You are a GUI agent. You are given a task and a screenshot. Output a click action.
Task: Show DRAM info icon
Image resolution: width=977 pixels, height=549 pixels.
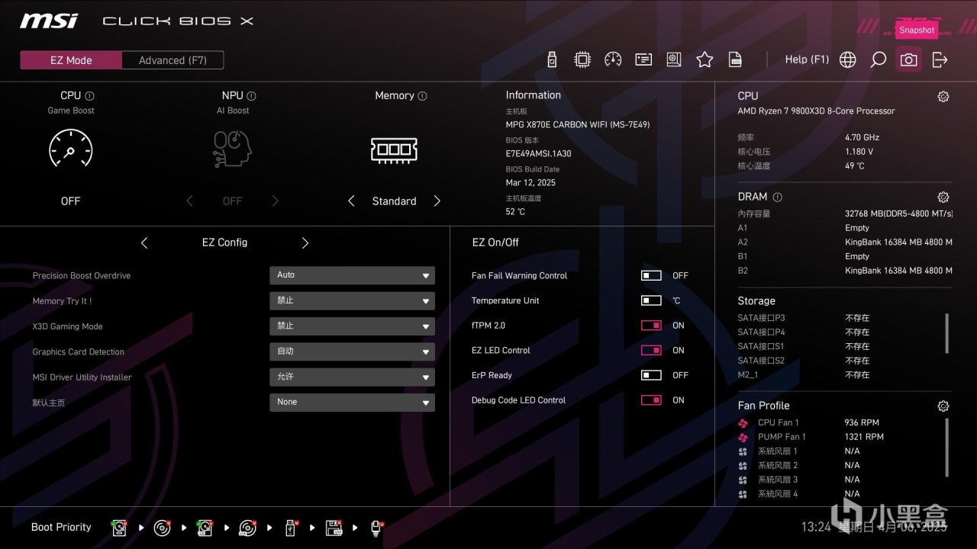[777, 197]
